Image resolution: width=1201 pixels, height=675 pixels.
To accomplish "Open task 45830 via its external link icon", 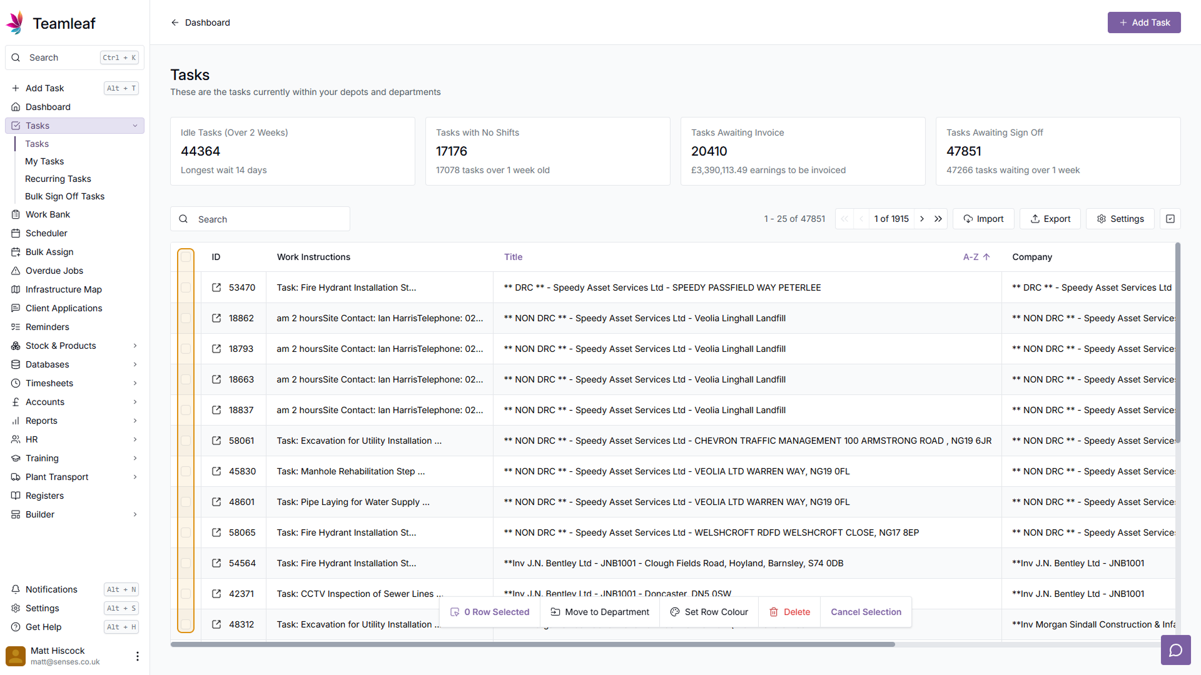I will [x=216, y=471].
